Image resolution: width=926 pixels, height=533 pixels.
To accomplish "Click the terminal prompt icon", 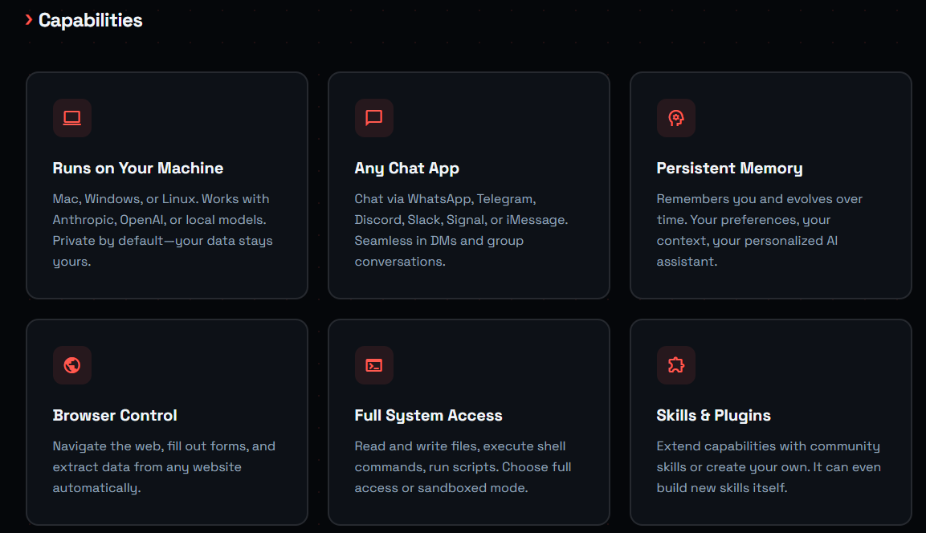I will point(374,365).
